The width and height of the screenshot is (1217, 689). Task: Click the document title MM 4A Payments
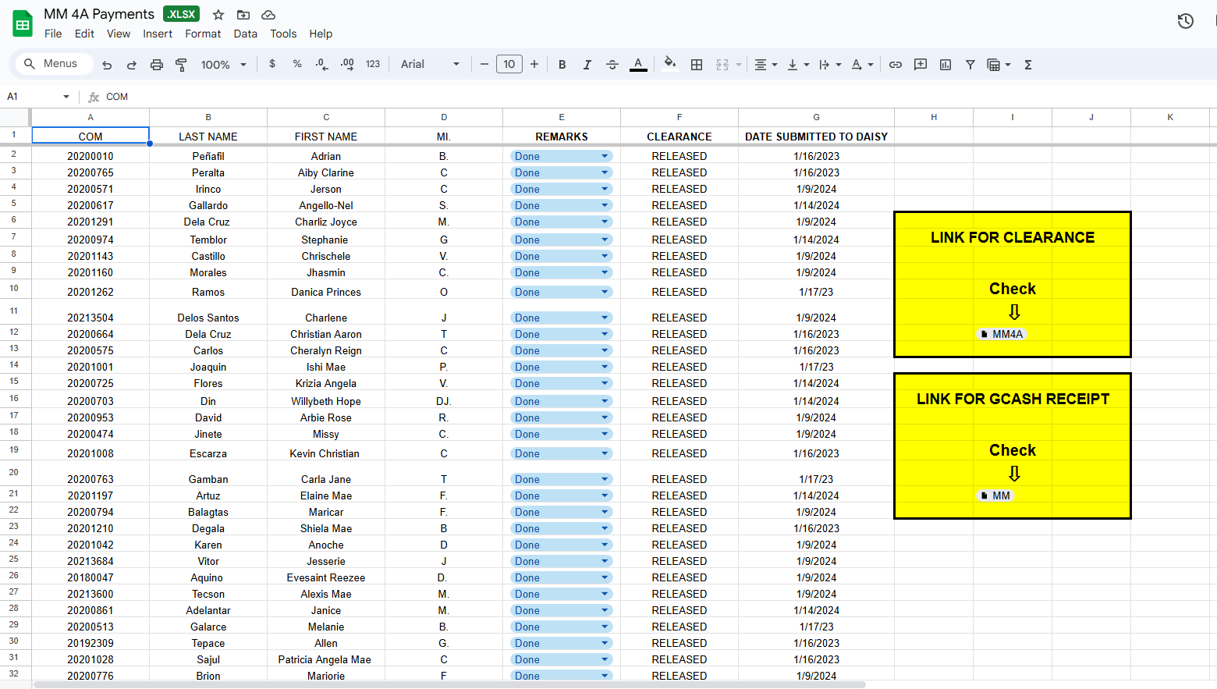pyautogui.click(x=99, y=14)
